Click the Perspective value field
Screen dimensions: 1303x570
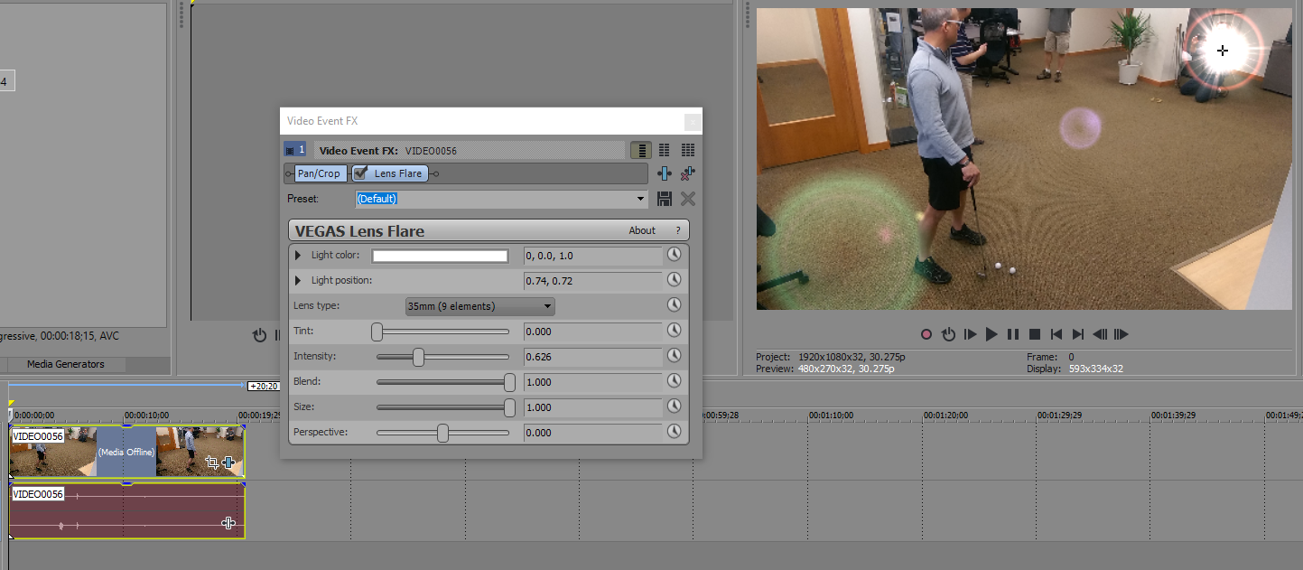click(592, 433)
